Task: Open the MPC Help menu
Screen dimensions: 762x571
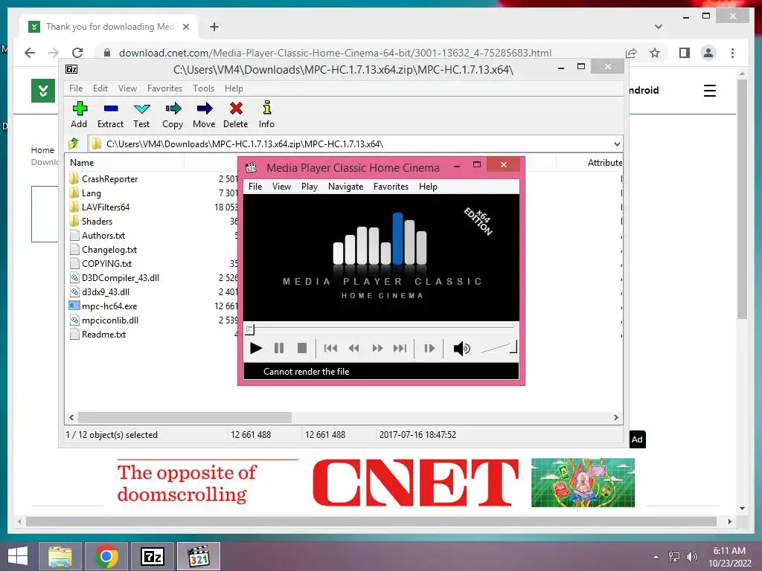Action: click(428, 187)
